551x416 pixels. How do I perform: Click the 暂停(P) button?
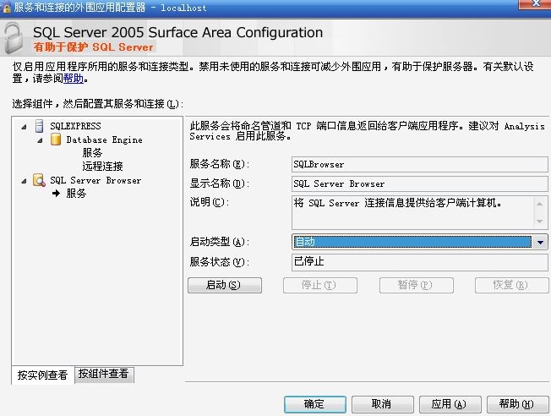[416, 285]
